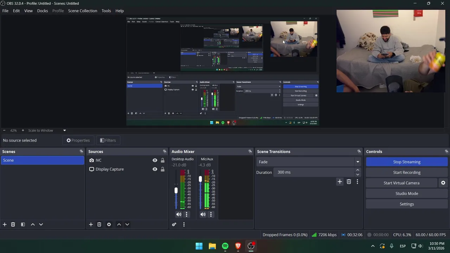Open OBS Settings button
Viewport: 450px width, 253px height.
407,204
